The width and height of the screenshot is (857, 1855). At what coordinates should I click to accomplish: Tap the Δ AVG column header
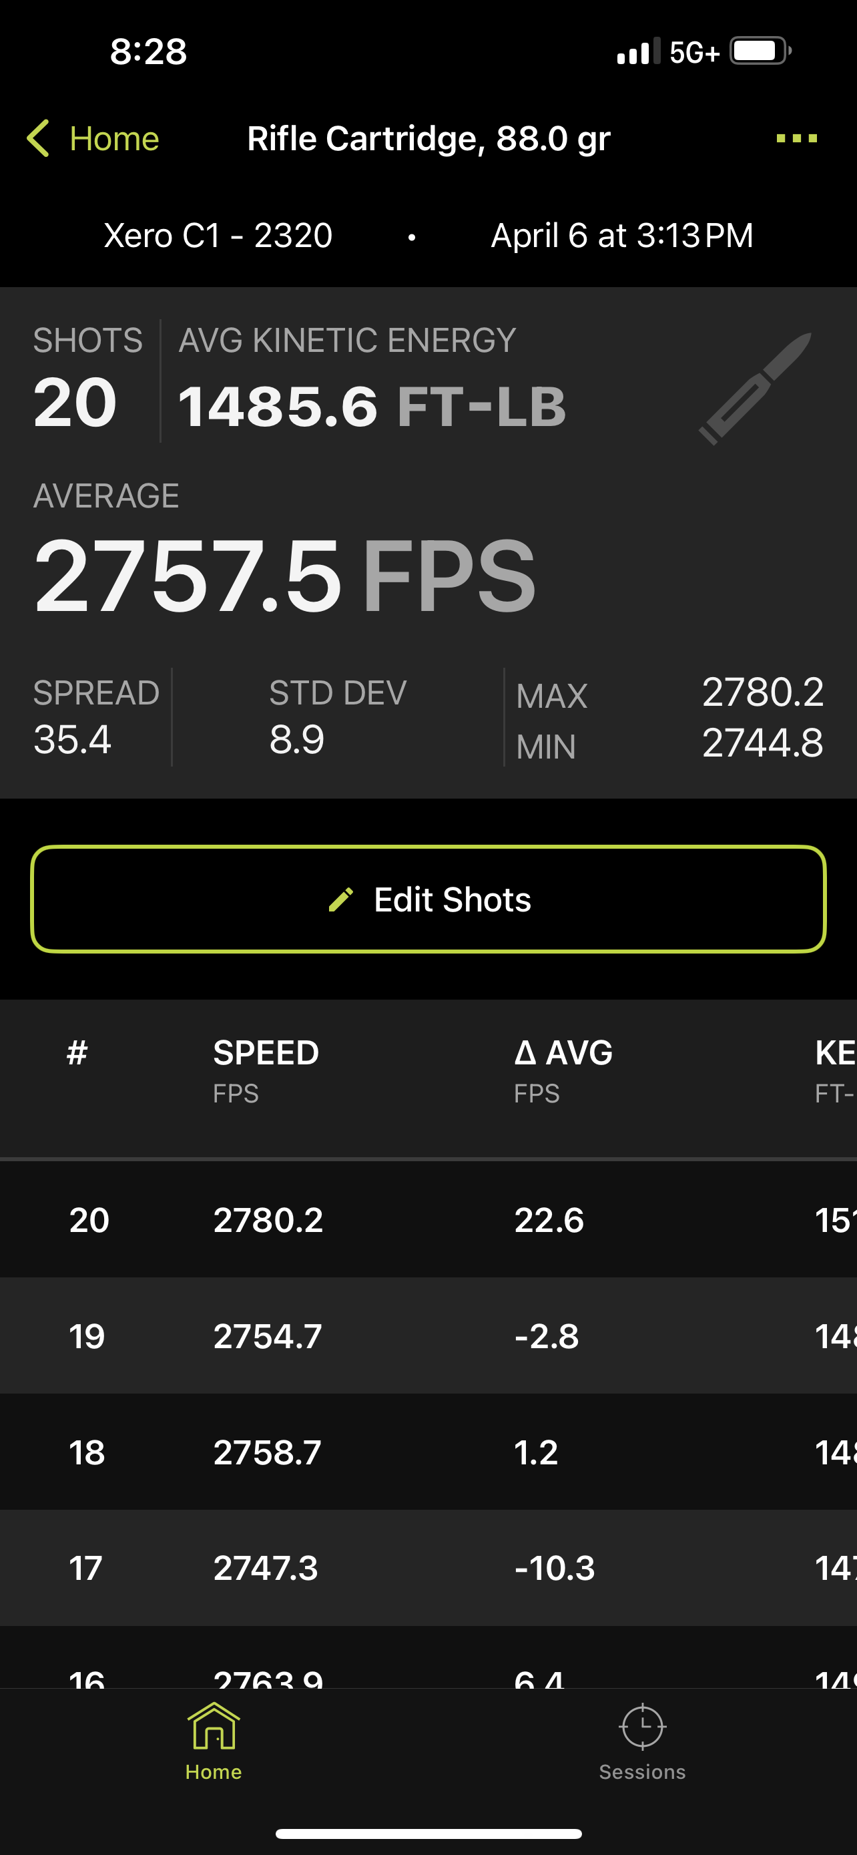click(563, 1054)
